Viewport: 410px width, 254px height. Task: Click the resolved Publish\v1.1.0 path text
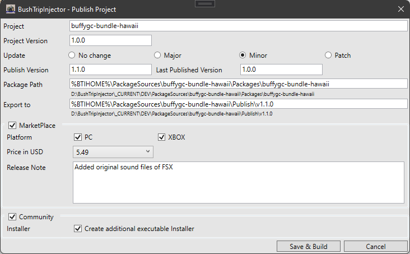[172, 114]
